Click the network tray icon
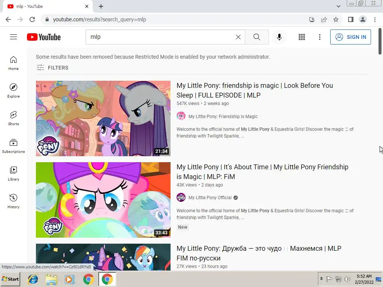Image resolution: width=383 pixels, height=287 pixels. [338, 279]
